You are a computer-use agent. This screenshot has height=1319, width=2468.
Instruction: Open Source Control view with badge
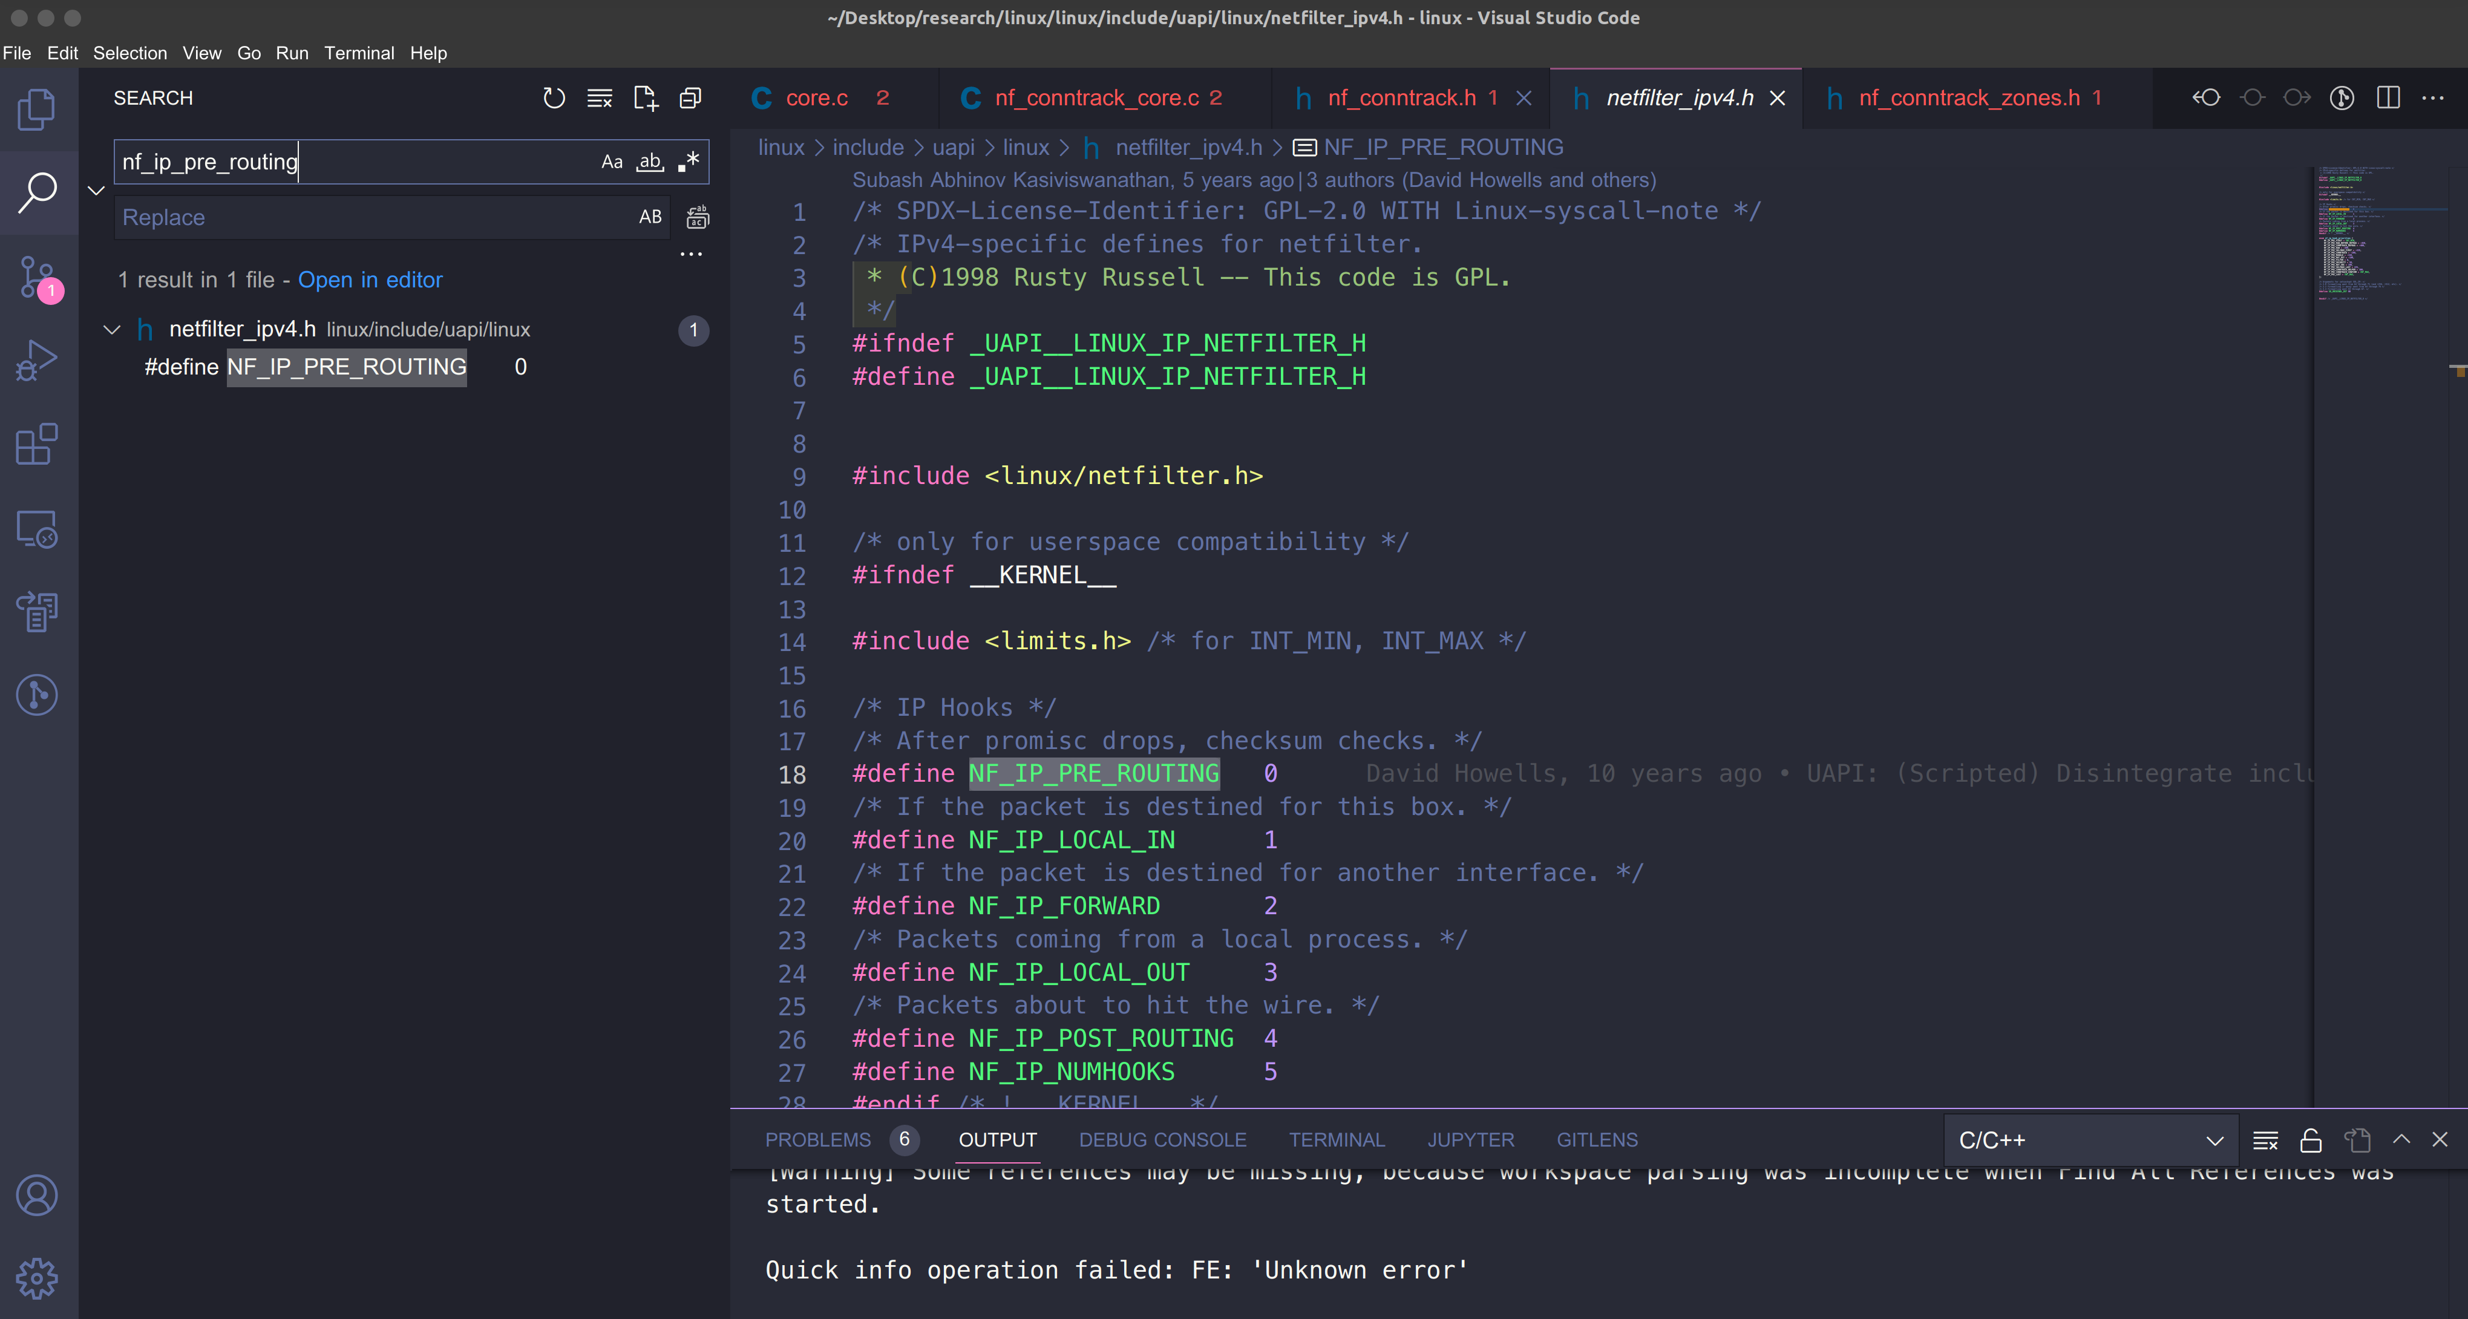click(x=38, y=277)
